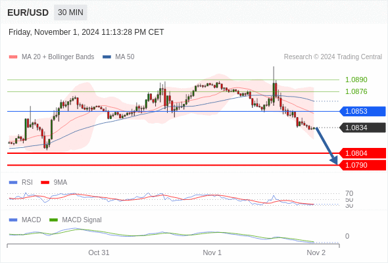Click the 1.0890 resistance level label

356,80
